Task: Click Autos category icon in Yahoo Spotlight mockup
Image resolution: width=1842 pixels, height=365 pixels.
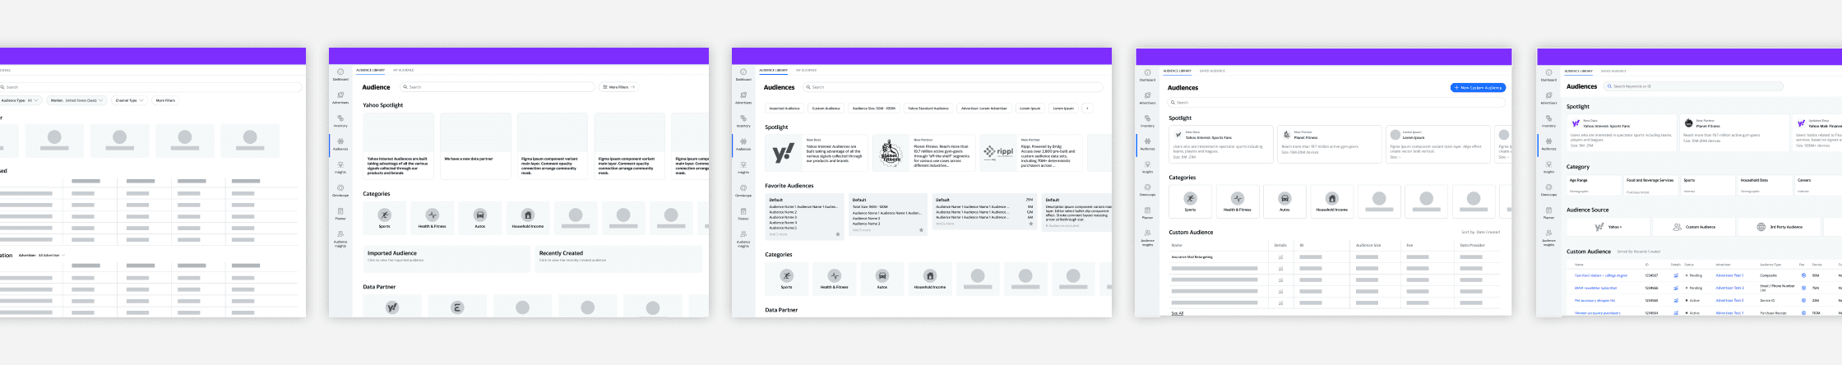Action: tap(480, 215)
